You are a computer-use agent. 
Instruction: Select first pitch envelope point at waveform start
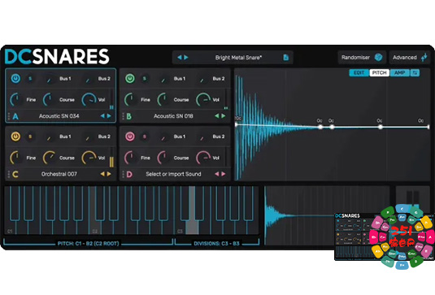pyautogui.click(x=237, y=124)
